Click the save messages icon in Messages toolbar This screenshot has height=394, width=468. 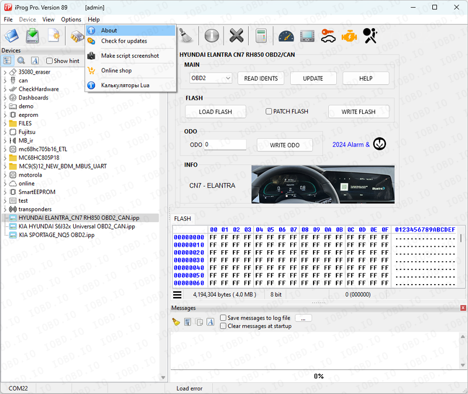[x=187, y=322]
